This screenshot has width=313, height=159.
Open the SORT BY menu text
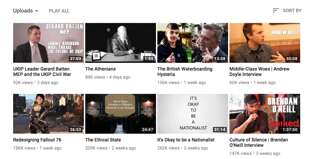coord(292,10)
